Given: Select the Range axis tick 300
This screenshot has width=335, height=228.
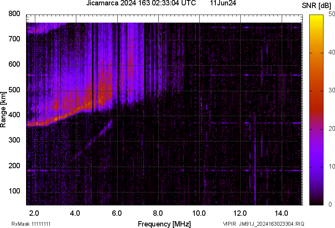Looking at the screenshot, I should 14,140.
